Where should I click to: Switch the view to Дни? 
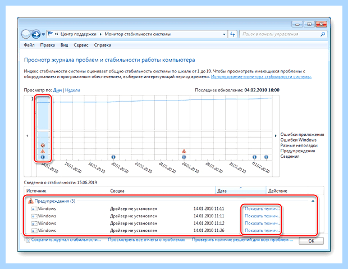[57, 90]
